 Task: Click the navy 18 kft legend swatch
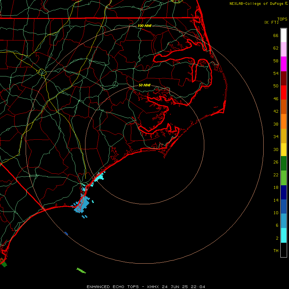point(284,192)
